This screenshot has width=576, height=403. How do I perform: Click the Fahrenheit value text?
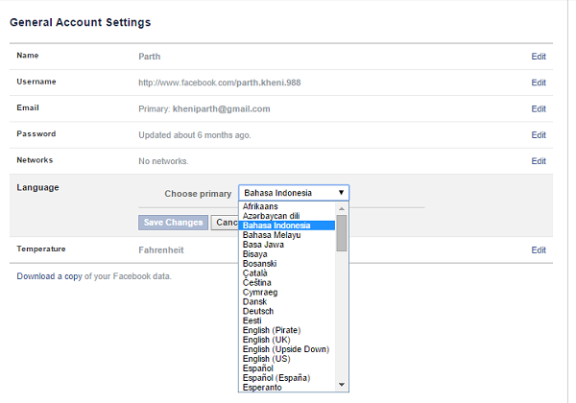pos(161,249)
